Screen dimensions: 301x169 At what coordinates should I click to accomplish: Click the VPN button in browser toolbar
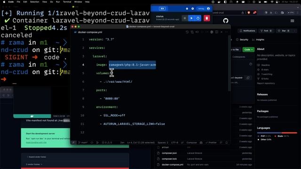(291, 13)
